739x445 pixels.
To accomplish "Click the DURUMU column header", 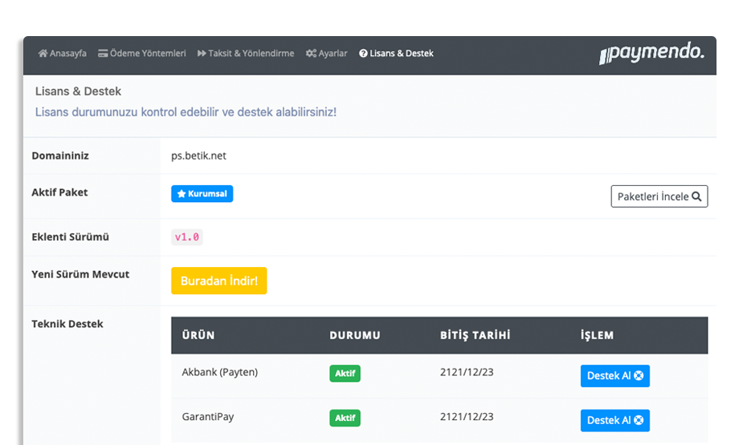I will coord(355,335).
